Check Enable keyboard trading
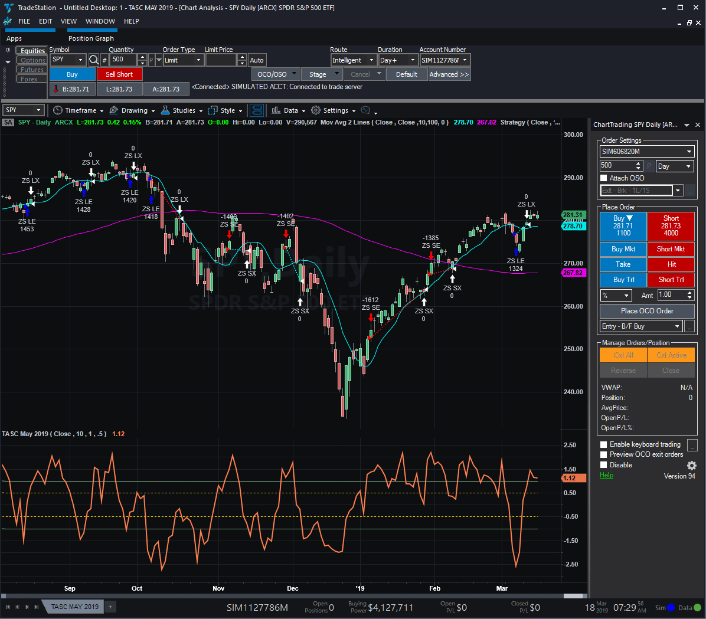The height and width of the screenshot is (619, 706). pyautogui.click(x=603, y=444)
